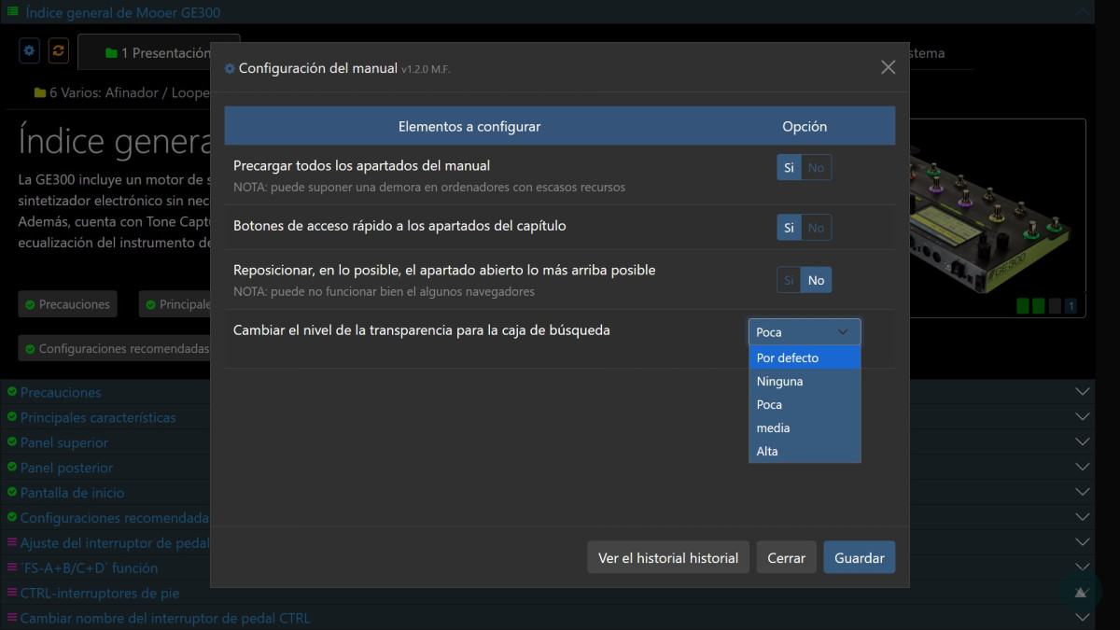Expand the Precauciones section chevron
This screenshot has width=1120, height=630.
point(1083,393)
